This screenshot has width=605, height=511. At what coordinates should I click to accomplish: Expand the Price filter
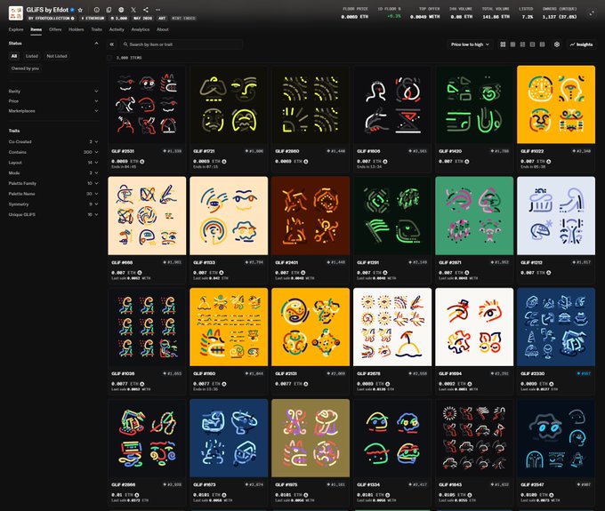(x=53, y=101)
